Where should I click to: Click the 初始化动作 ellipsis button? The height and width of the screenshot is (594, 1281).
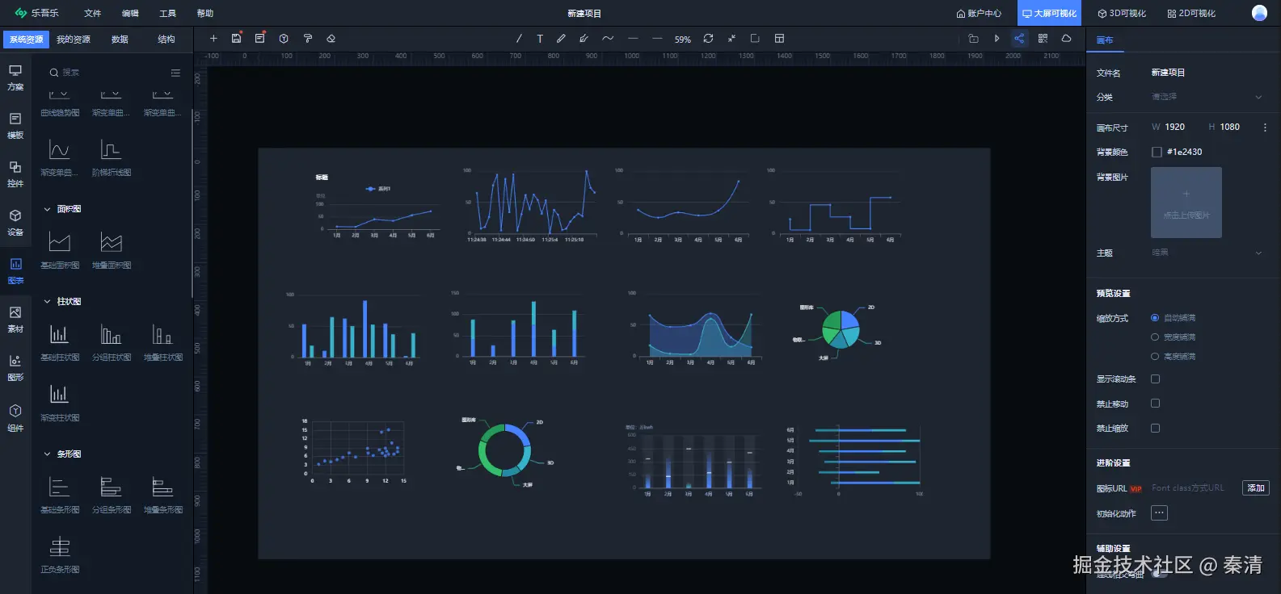pos(1159,513)
